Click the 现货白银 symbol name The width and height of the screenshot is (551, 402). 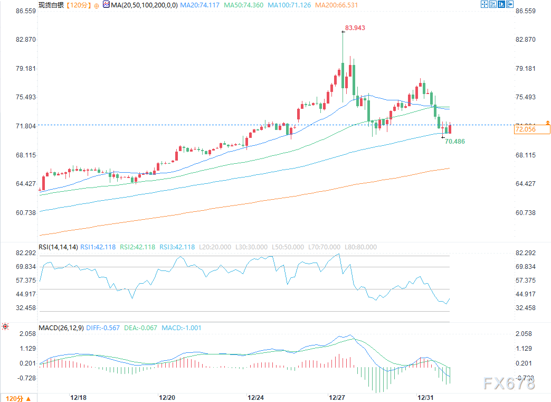click(51, 5)
